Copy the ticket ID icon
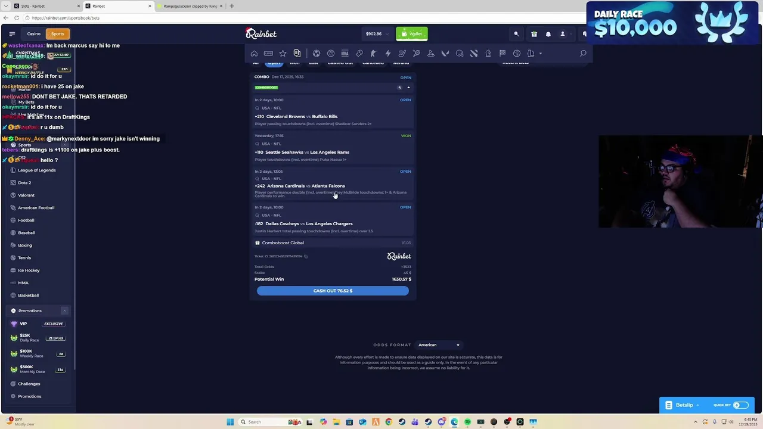 tap(306, 256)
